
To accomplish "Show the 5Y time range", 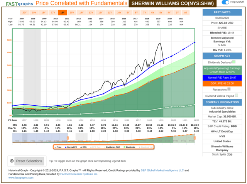I will coord(161,13).
